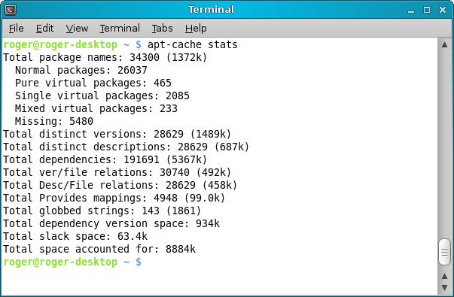The height and width of the screenshot is (297, 454).
Task: Click the last empty prompt line
Action: pos(72,262)
